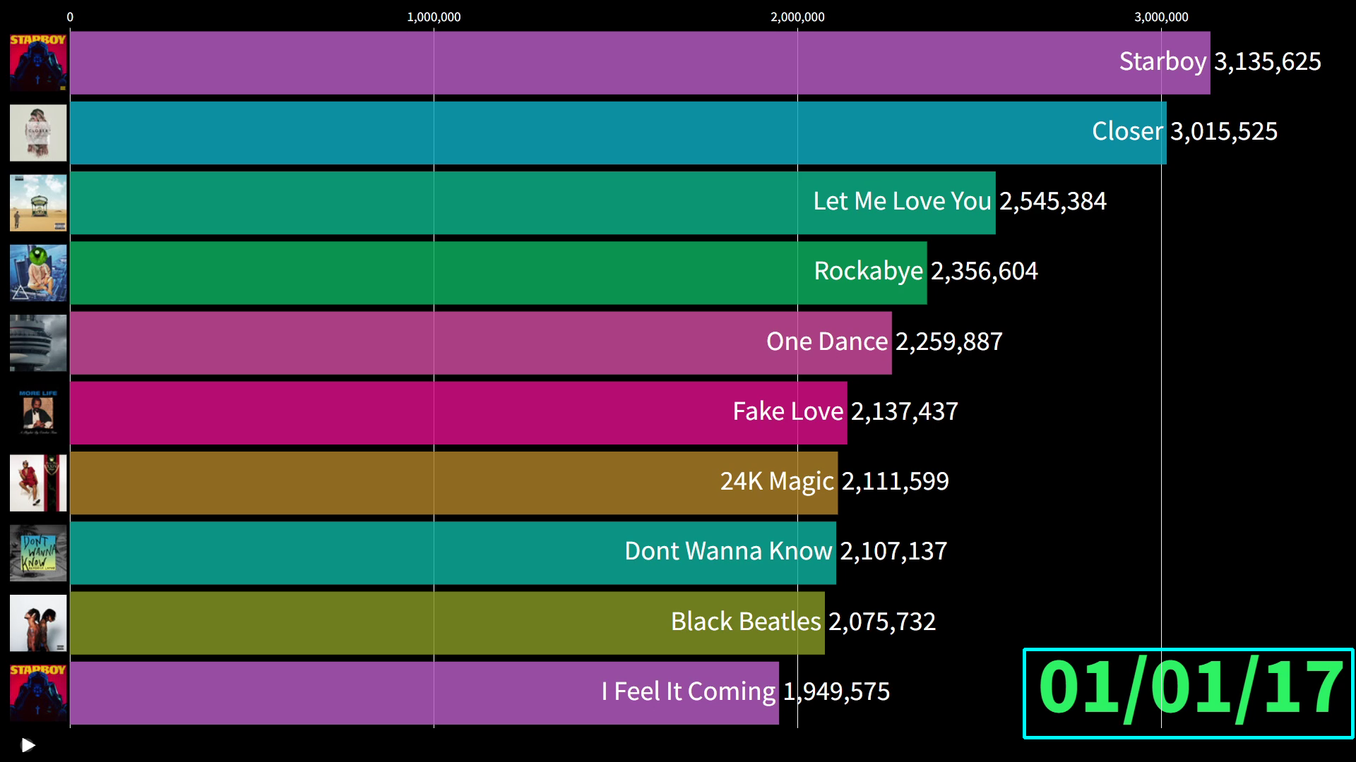Click the Rockabye album cover icon

[38, 273]
